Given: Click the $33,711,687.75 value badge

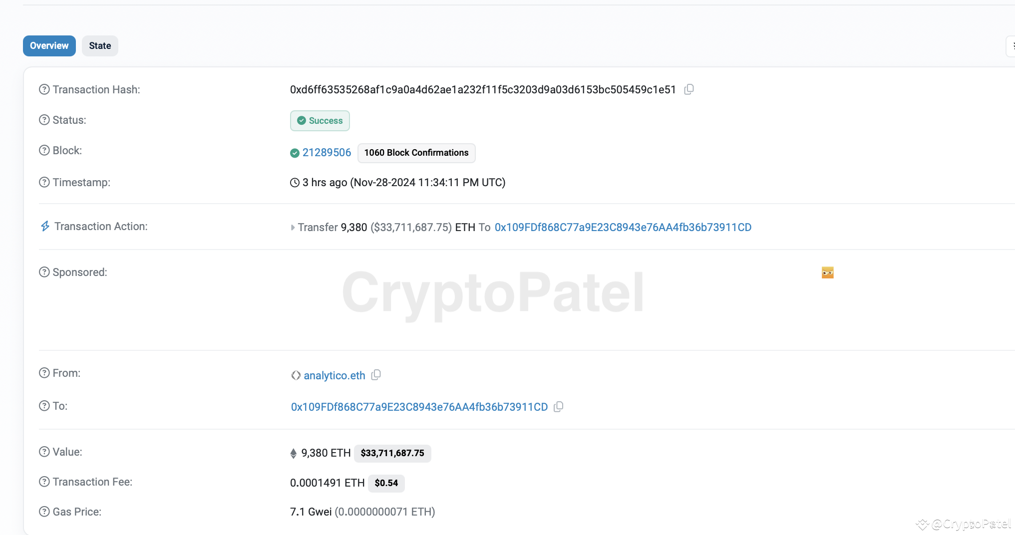Looking at the screenshot, I should click(392, 453).
